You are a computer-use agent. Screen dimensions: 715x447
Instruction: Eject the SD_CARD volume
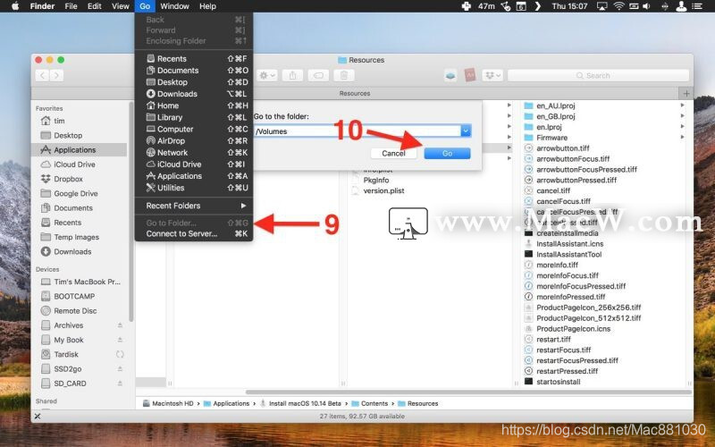(x=120, y=384)
